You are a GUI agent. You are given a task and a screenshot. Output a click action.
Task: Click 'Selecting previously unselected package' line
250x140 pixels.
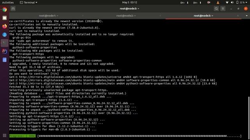tap(59, 90)
